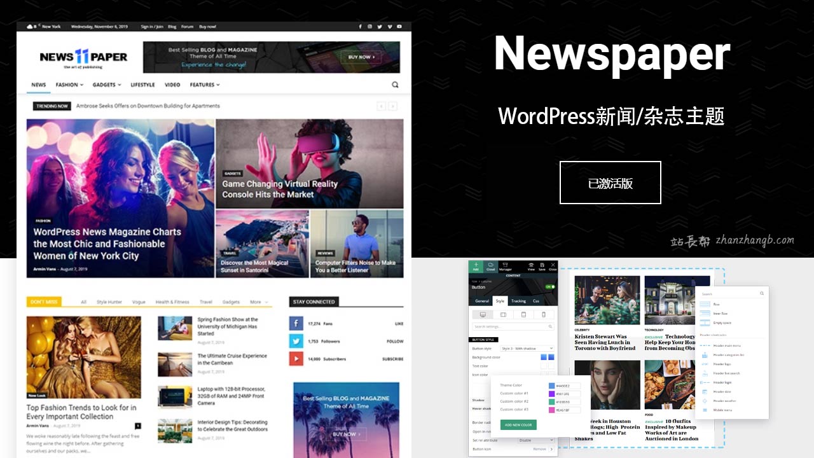Select the Theme Color swatch
814x458 pixels.
551,385
